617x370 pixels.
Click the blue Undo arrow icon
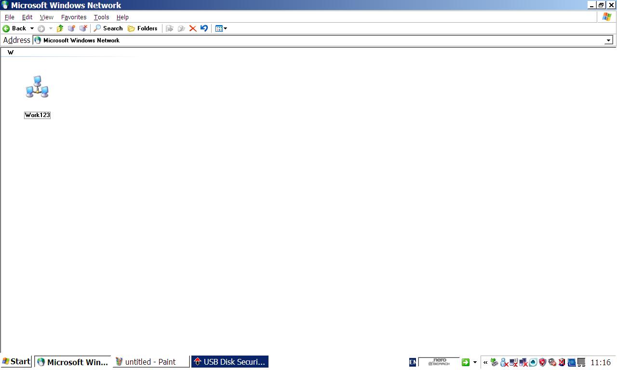[x=204, y=28]
